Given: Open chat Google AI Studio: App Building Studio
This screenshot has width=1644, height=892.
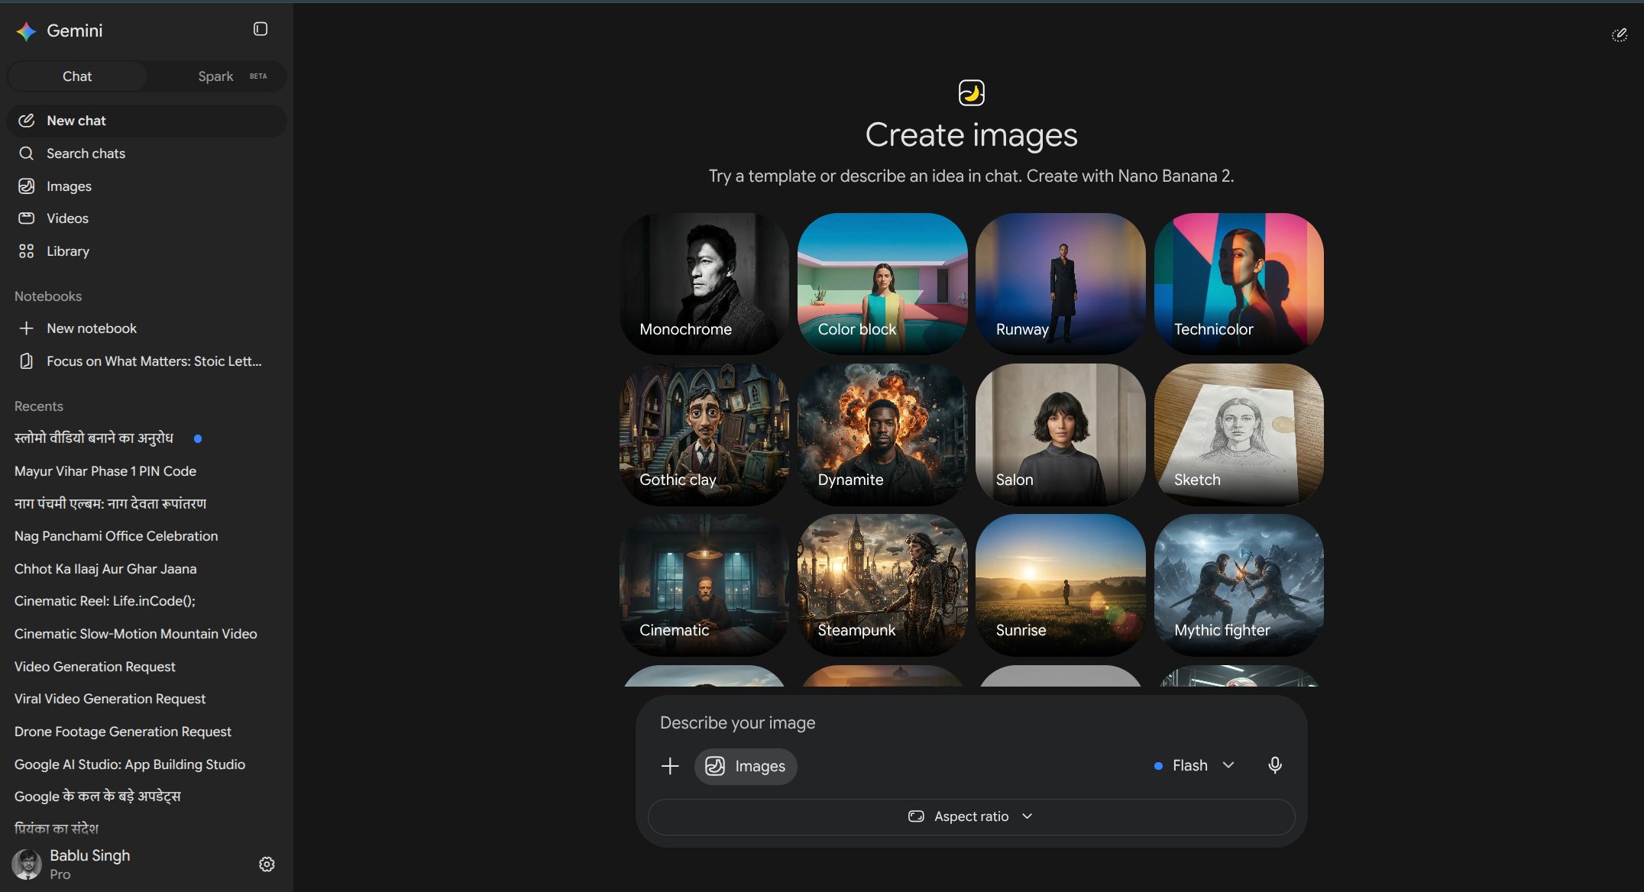Looking at the screenshot, I should point(147,764).
